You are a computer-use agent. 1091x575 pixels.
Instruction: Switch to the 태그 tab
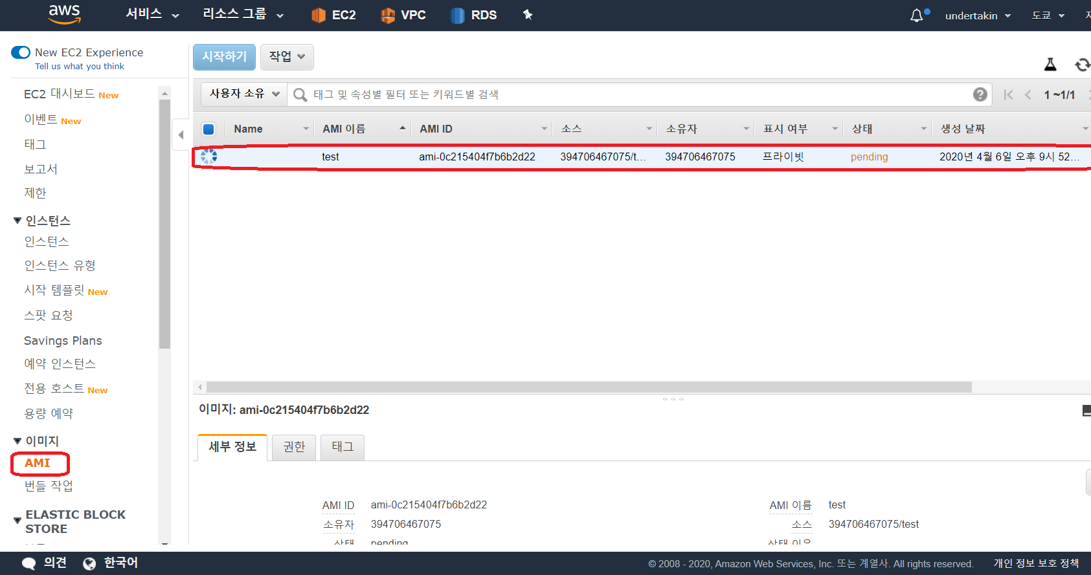[343, 447]
